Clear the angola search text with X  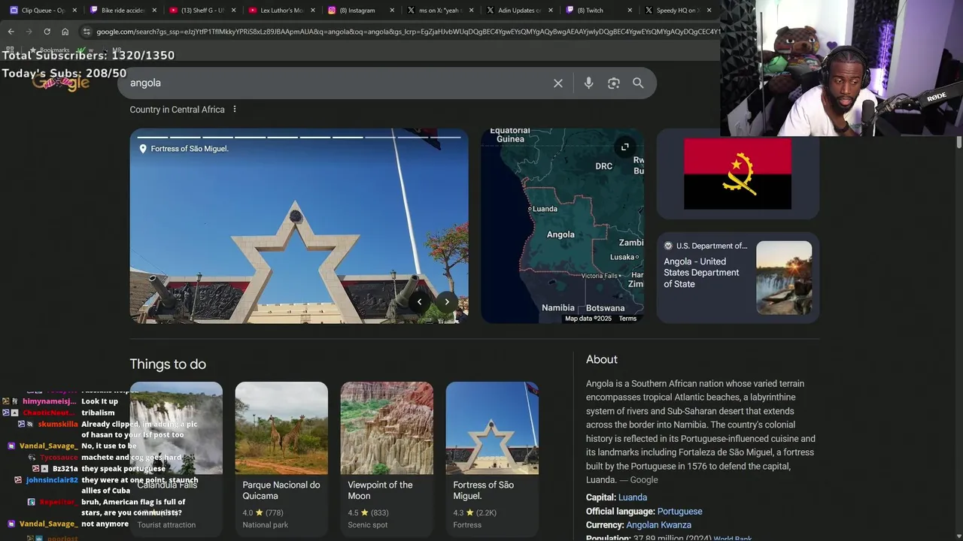pos(558,83)
